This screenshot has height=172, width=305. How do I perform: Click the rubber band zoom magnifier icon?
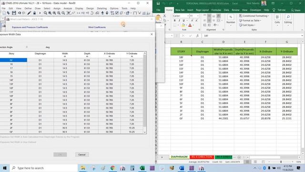45,13
